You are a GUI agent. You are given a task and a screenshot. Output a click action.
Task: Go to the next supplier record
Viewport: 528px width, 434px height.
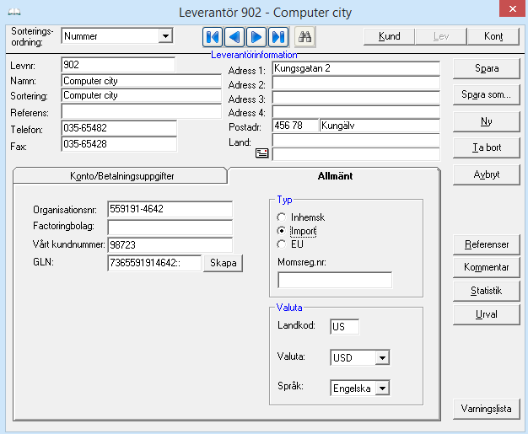(256, 37)
